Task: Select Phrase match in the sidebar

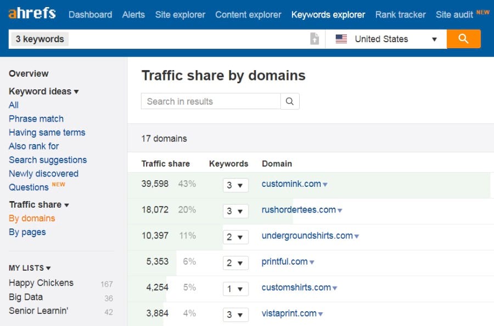Action: pos(36,119)
